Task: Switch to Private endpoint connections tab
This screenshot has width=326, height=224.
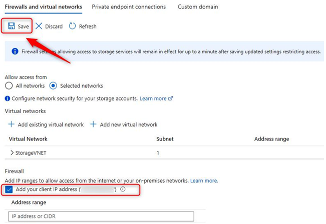Action: 129,7
